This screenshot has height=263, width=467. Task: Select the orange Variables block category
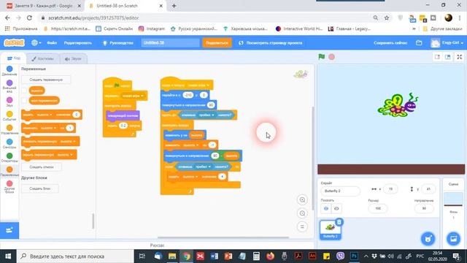point(9,172)
